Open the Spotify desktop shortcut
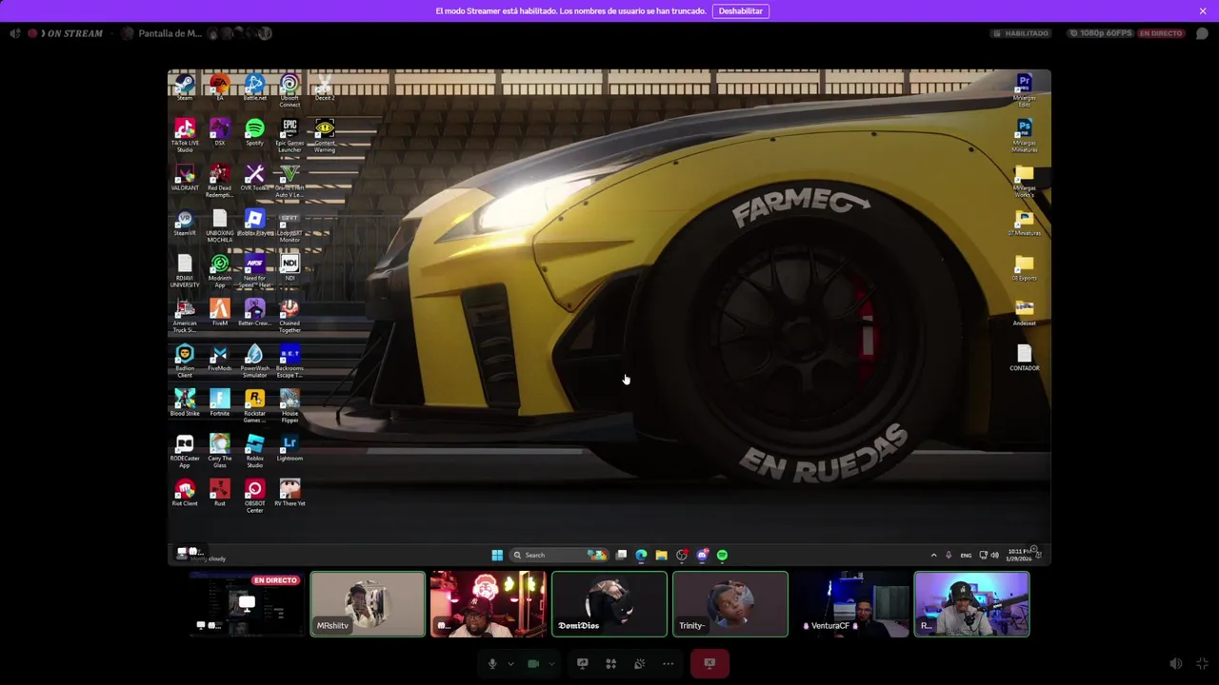Viewport: 1219px width, 685px height. [254, 132]
